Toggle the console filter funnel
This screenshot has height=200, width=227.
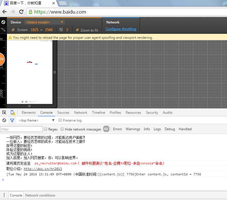(12, 120)
